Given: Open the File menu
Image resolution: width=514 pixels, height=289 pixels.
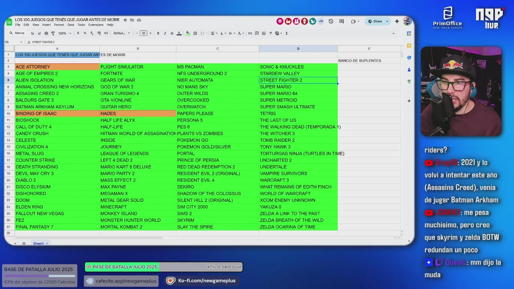Looking at the screenshot, I should click(18, 25).
